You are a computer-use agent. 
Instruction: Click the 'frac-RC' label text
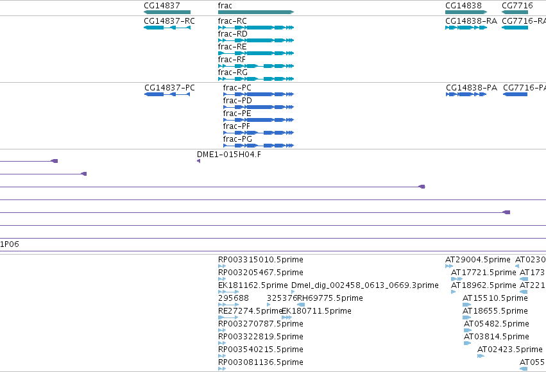[232, 21]
